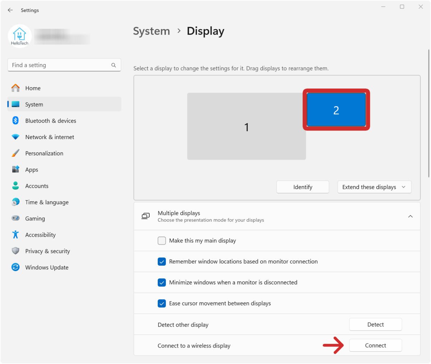The height and width of the screenshot is (364, 431).
Task: Collapse the Multiple displays section
Action: (x=411, y=216)
